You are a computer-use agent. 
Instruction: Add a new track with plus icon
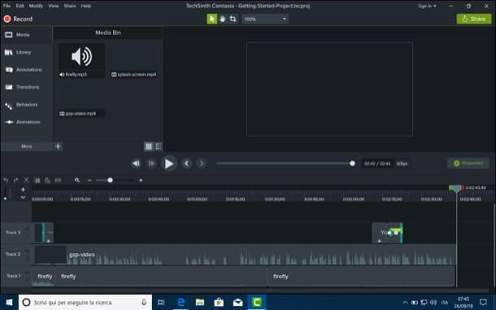23,190
